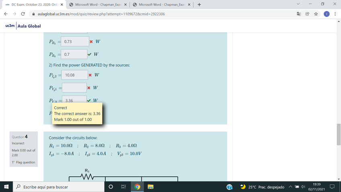
Task: Open Windows Task View
Action: click(x=123, y=187)
